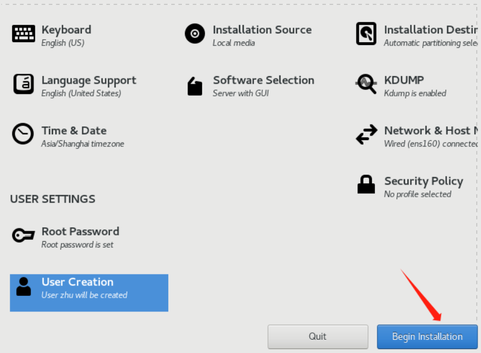Click the KDUMP magnifier icon

pos(366,84)
